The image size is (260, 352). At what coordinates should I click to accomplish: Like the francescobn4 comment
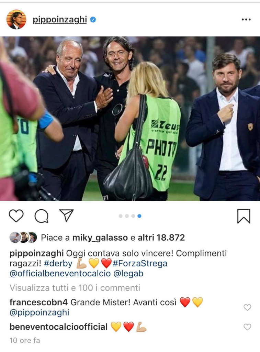247,307
